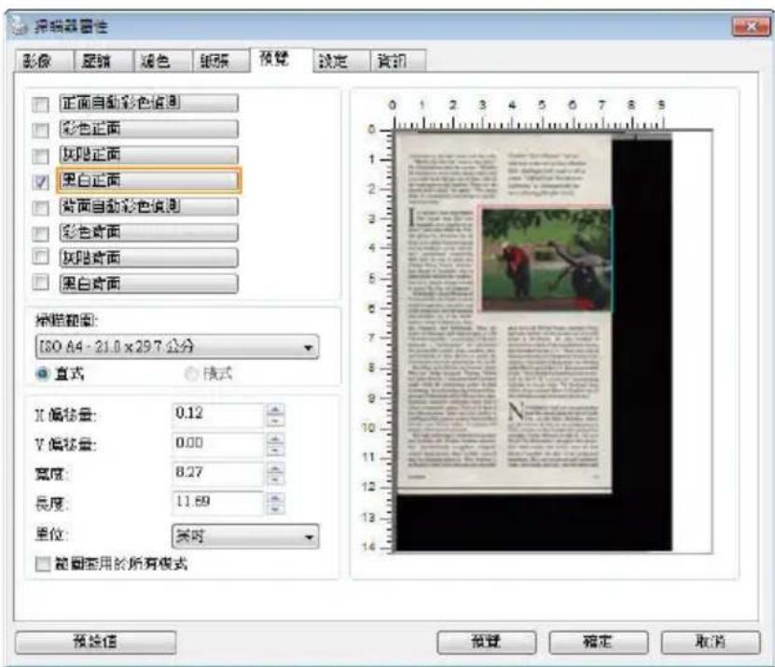Viewport: 775px width, 667px height.
Task: Click the 黑白背面 mode button
Action: (149, 284)
